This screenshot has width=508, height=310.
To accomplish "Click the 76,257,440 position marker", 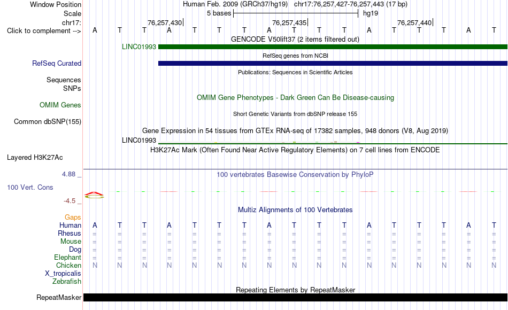I will click(x=415, y=22).
